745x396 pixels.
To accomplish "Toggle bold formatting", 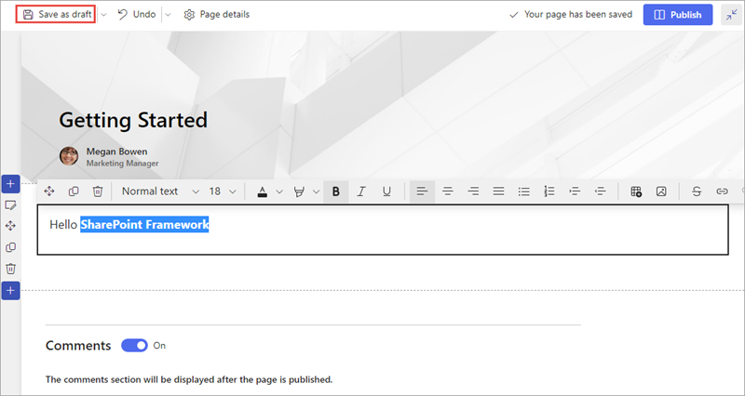I will click(336, 191).
